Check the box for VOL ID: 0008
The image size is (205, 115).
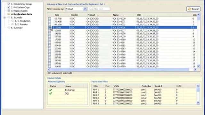50,34
